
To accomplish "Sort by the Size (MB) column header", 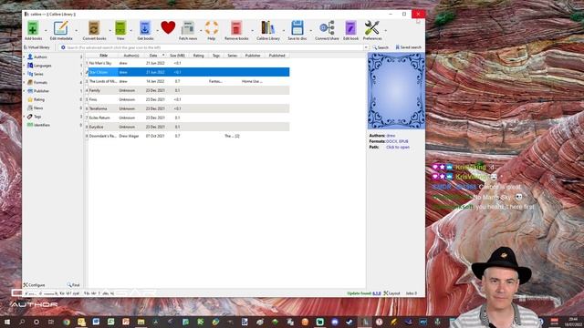I will pyautogui.click(x=177, y=56).
